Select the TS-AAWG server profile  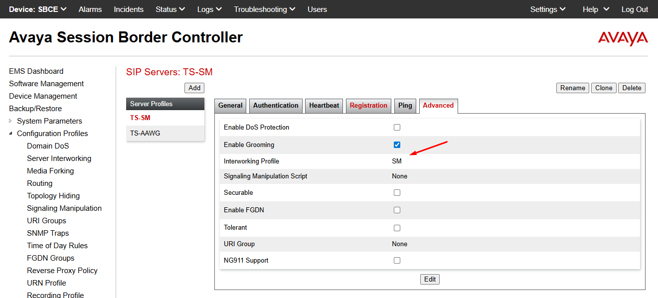click(145, 133)
